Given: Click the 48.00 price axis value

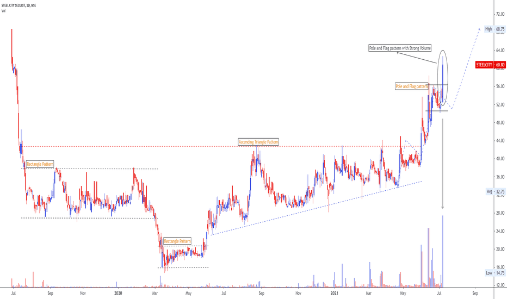Looking at the screenshot, I should (x=500, y=122).
